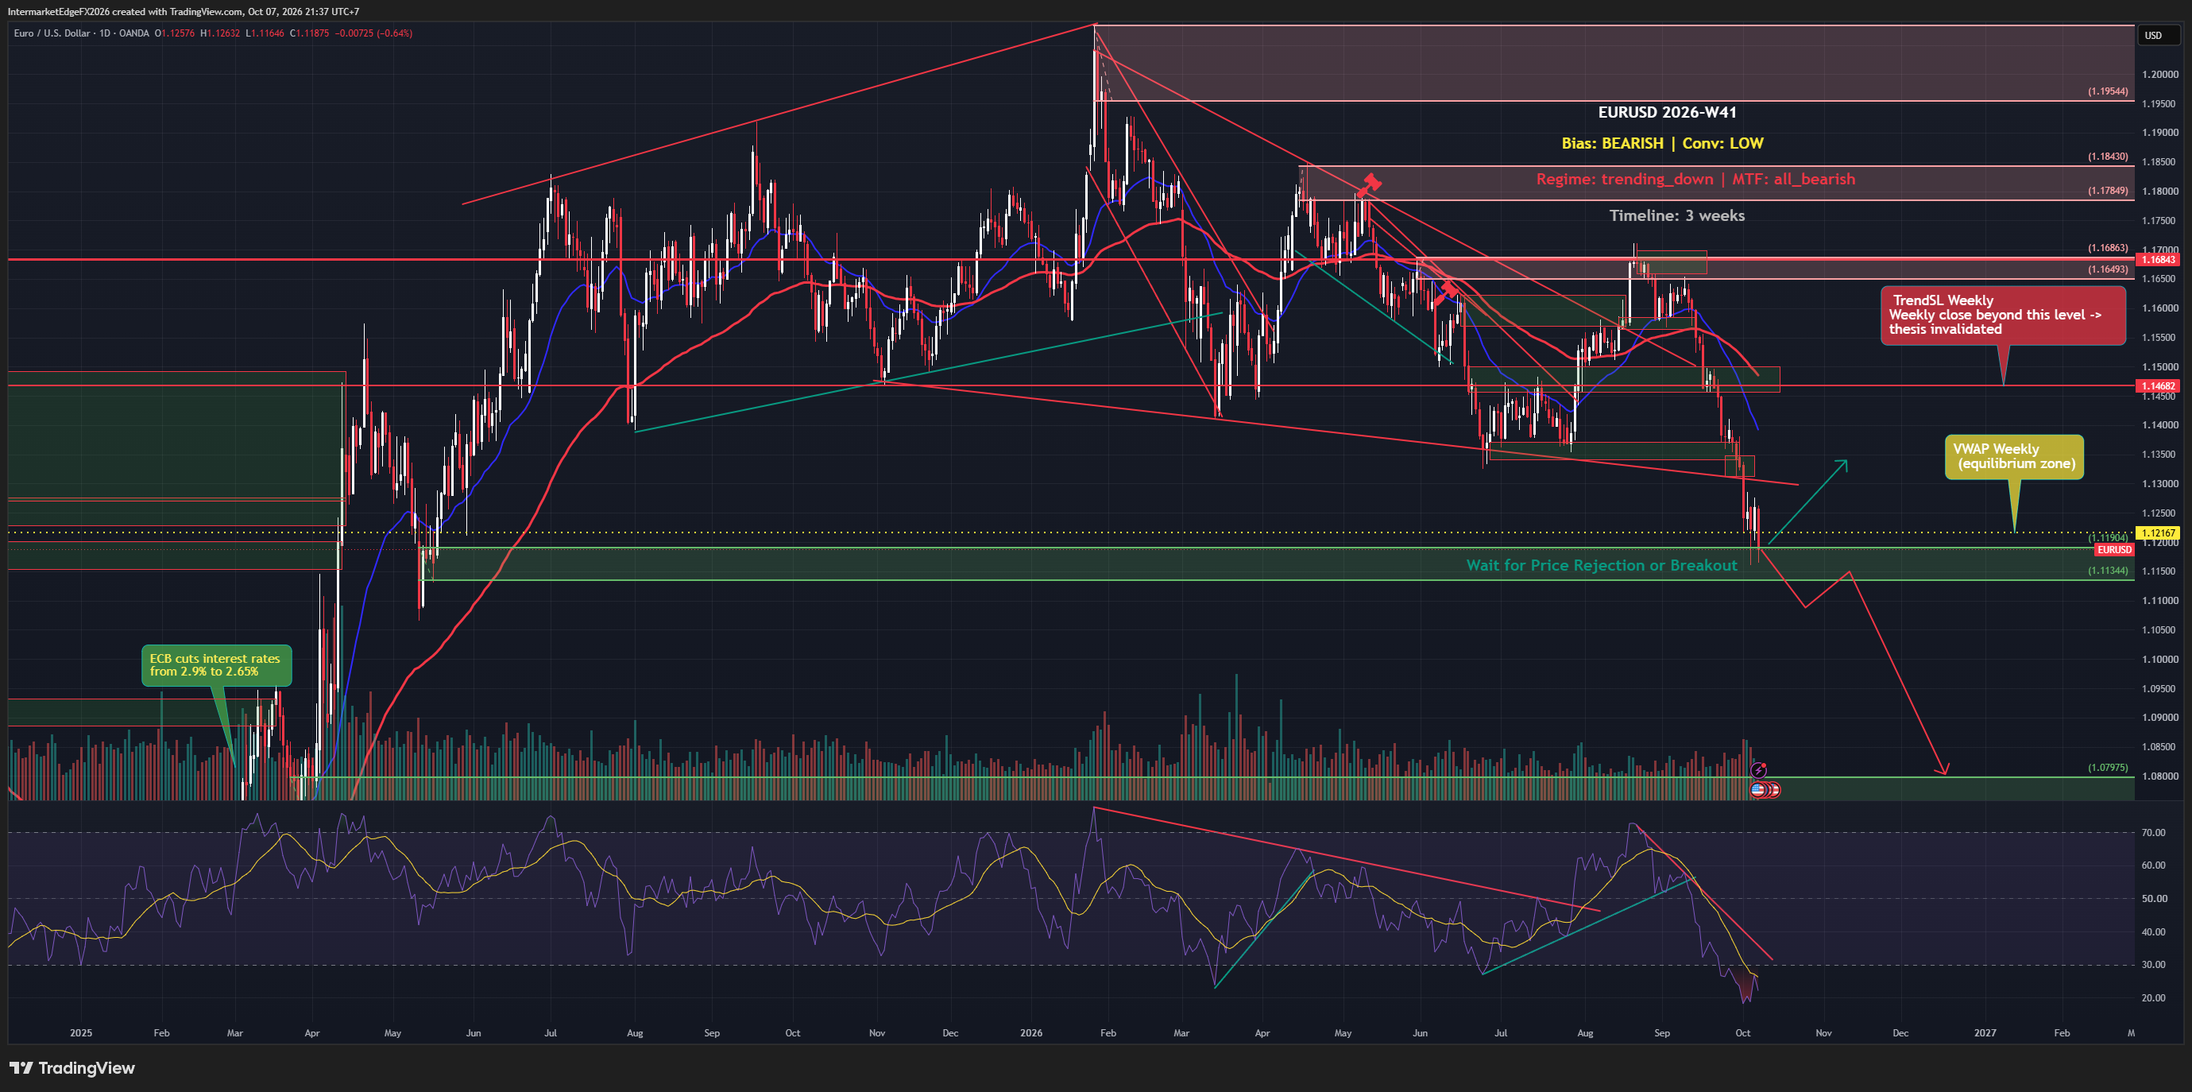Click the 'EURUSD 2026-W41' title text

pos(1666,112)
